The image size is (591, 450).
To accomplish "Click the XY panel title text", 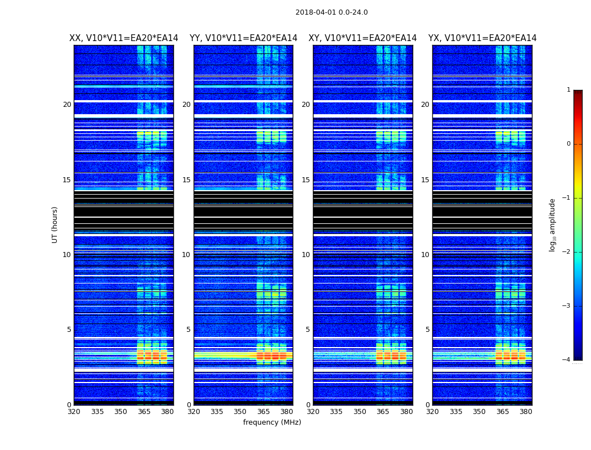I will [362, 38].
